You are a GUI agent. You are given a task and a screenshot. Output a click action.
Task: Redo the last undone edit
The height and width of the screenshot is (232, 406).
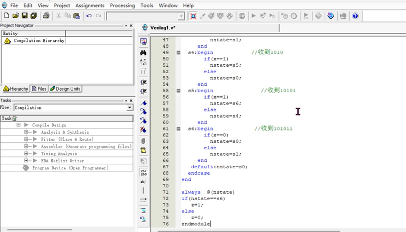point(99,16)
